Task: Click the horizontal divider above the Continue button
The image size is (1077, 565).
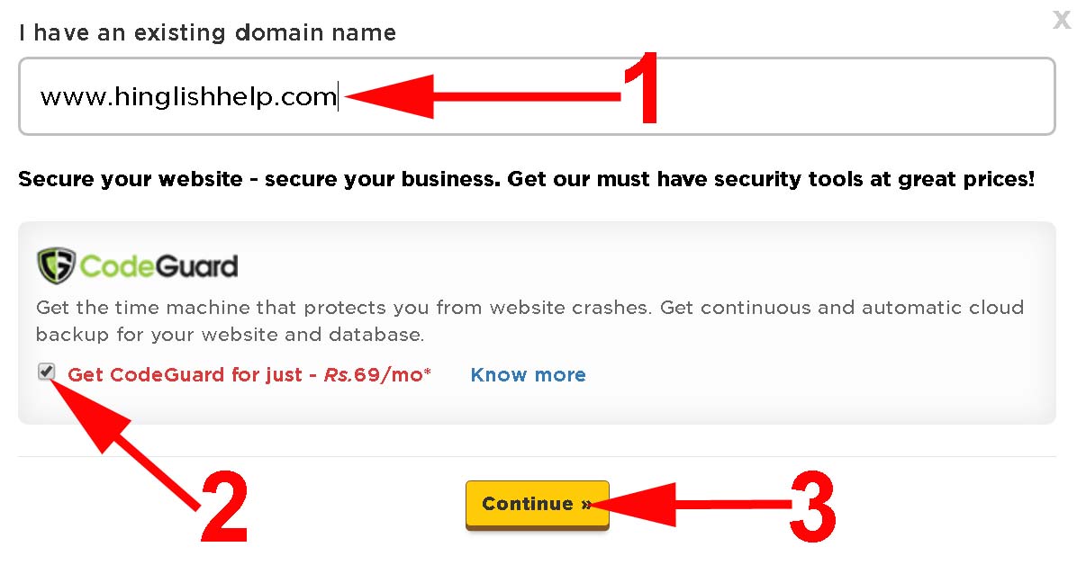Action: (x=270, y=456)
